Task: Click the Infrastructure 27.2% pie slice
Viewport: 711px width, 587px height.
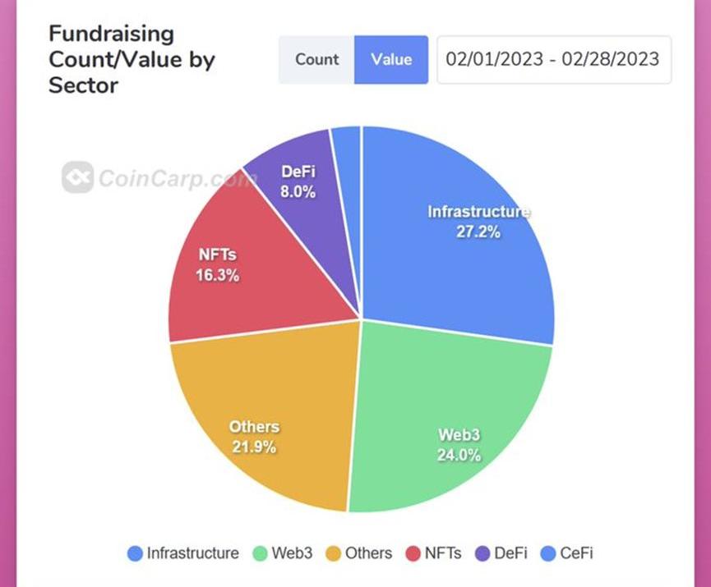Action: click(460, 246)
